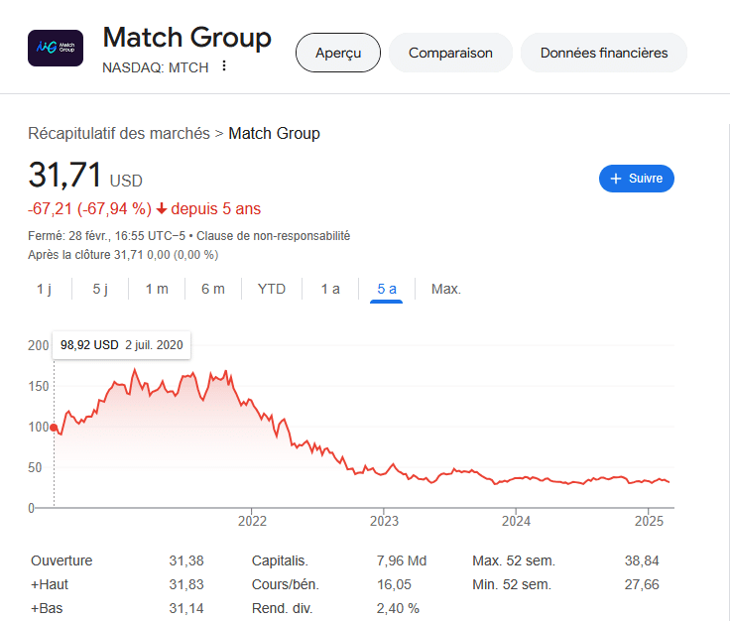Show the Max. chart range

(446, 289)
